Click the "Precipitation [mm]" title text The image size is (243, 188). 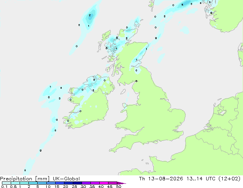[x=25, y=179]
